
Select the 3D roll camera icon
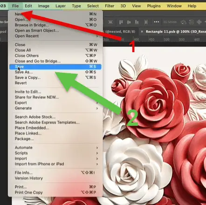[x=192, y=22]
